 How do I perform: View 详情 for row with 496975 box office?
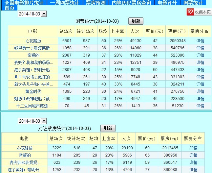[x=200, y=62]
